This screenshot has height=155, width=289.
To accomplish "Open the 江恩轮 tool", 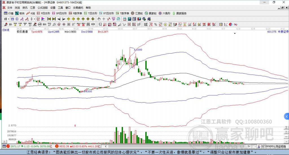I will pyautogui.click(x=137, y=13).
